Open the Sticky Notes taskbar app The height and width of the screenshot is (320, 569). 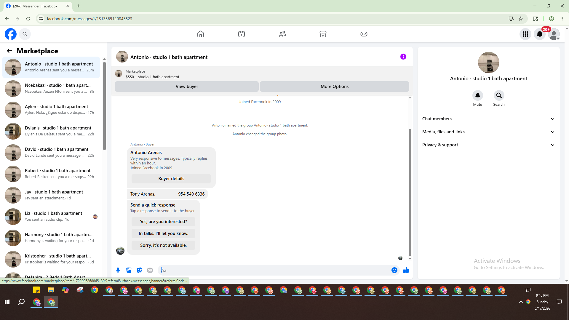[x=36, y=290]
